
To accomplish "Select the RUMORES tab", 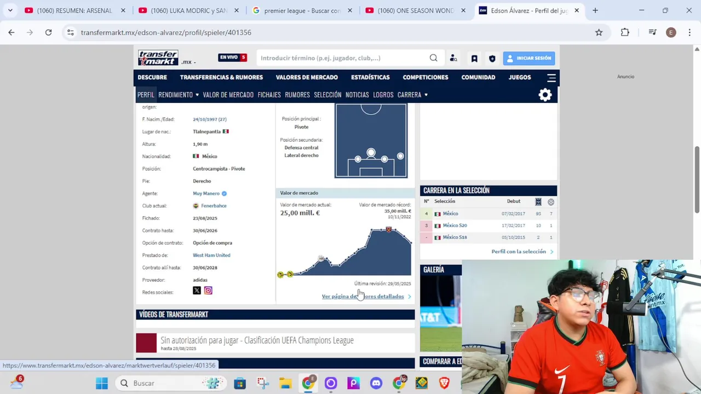I will pos(297,95).
